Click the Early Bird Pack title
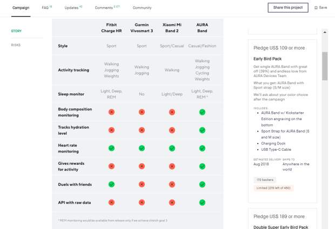 [x=267, y=59]
